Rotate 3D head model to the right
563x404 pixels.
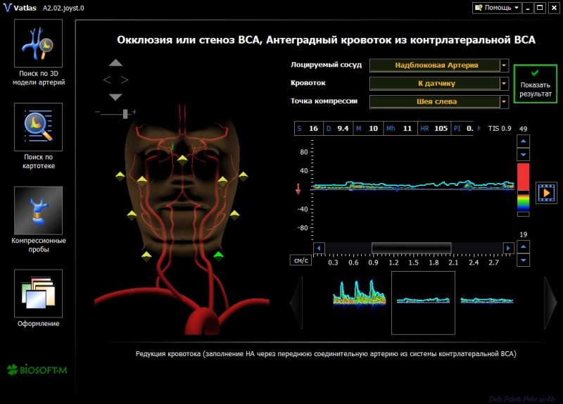coord(125,80)
